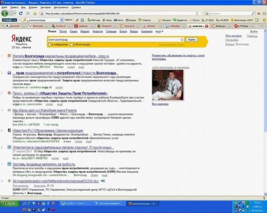Open the Блоги link in Yandex services

coord(123,31)
